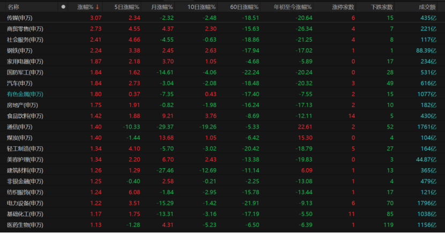Select the 非银金融(申万) row
The image size is (445, 233).
tap(223, 182)
